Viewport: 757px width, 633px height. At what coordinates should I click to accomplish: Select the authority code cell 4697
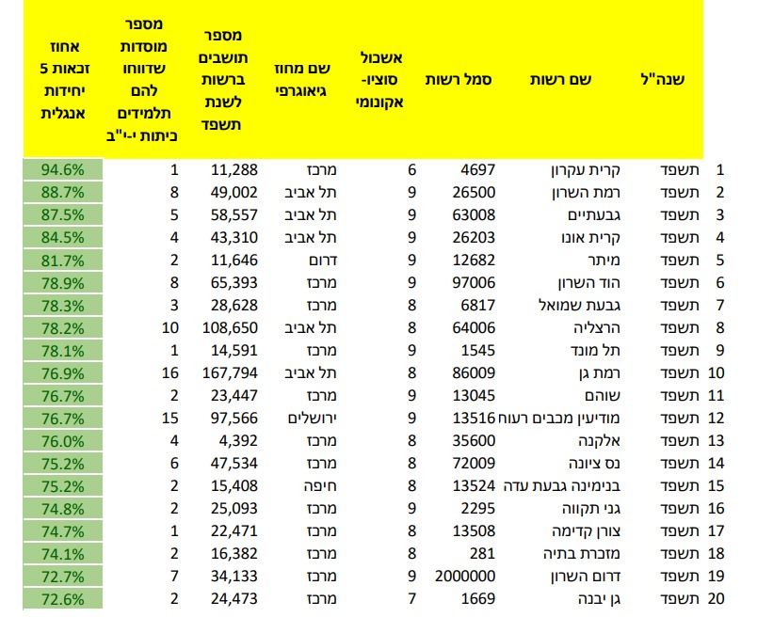[475, 170]
